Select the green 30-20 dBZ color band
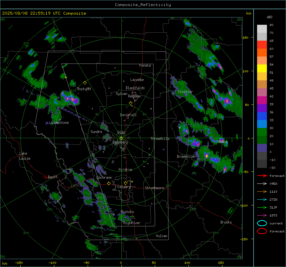 tap(262, 132)
